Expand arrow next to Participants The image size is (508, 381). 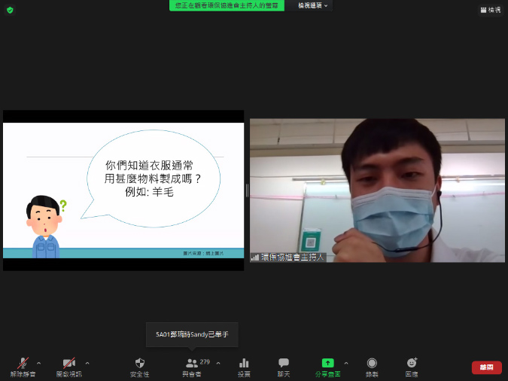(218, 363)
